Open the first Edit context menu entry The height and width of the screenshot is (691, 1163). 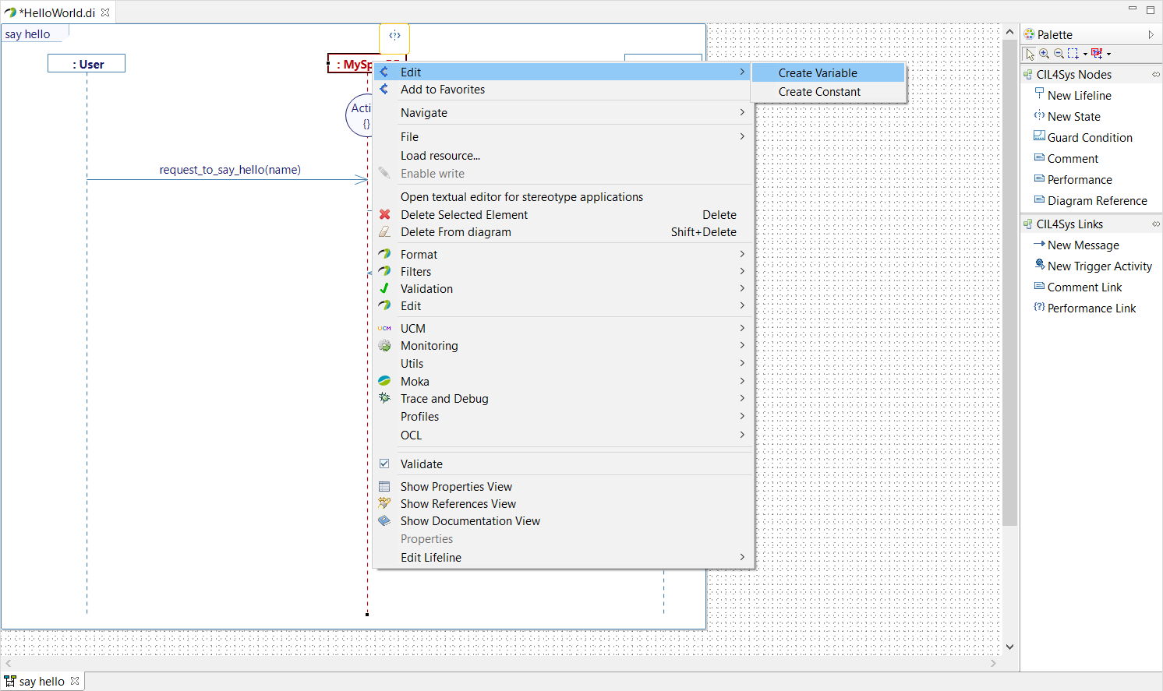pos(563,72)
